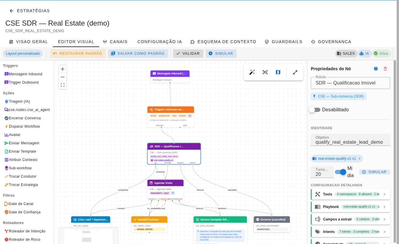
Task: Add an Encerrar Conversa action
Action: coord(22,118)
